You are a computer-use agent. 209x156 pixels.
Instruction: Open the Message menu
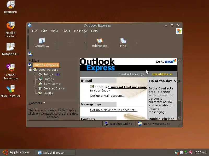pyautogui.click(x=80, y=31)
